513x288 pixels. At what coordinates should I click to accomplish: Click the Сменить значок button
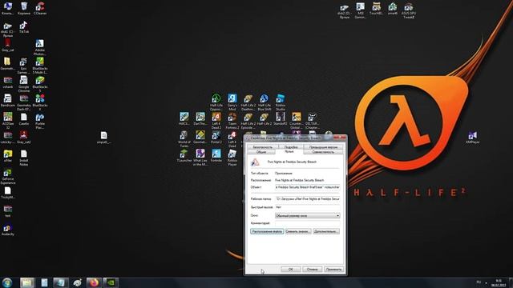[x=298, y=231]
